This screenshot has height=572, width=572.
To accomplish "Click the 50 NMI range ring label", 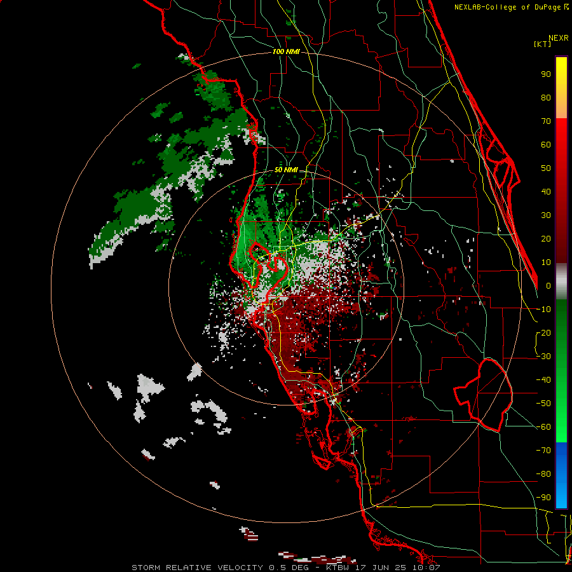I will point(286,170).
